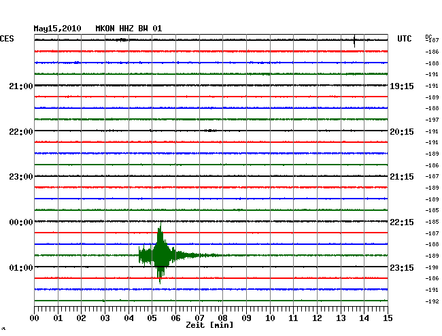The height and width of the screenshot is (336, 442).
Task: Click the large green earthquake waveform burst
Action: coord(160,254)
